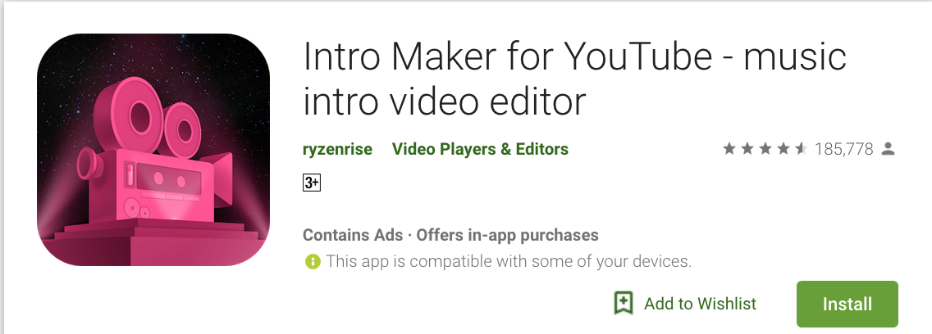Click the second rating star
The image size is (932, 334).
click(747, 149)
